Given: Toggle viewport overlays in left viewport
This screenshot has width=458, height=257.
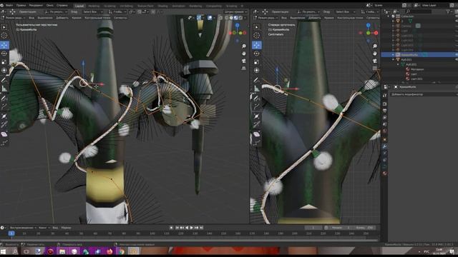Looking at the screenshot, I should tap(210, 18).
